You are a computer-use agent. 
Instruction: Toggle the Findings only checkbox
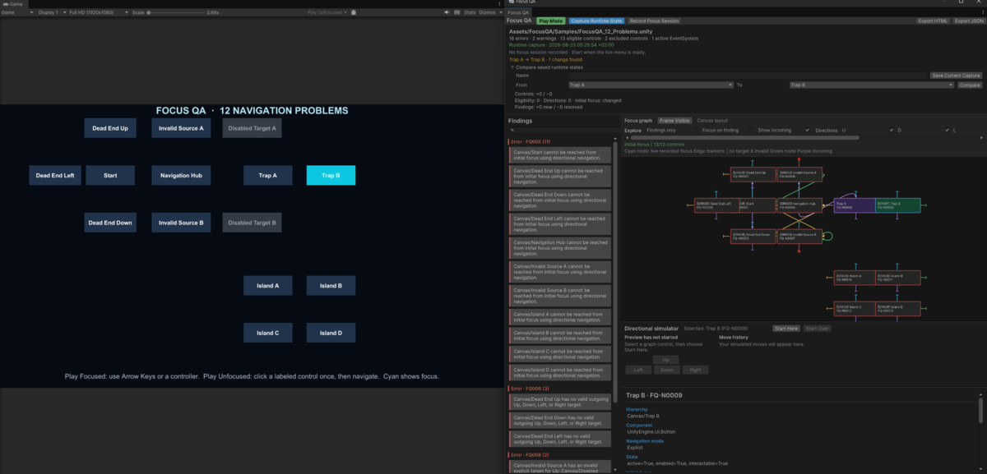tap(696, 130)
